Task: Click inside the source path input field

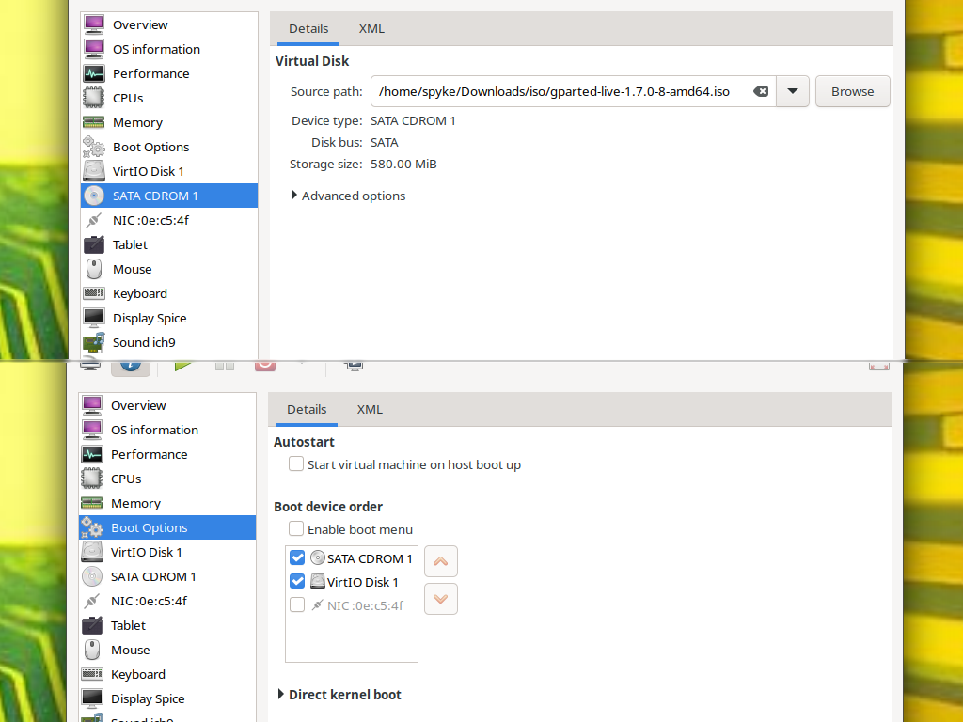Action: pyautogui.click(x=555, y=91)
